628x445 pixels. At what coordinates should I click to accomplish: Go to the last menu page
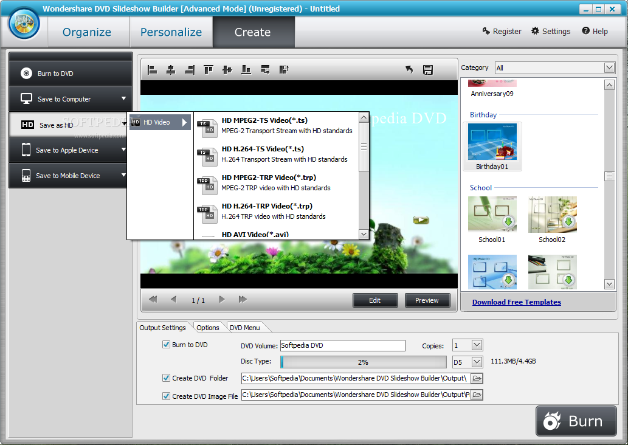tap(243, 299)
